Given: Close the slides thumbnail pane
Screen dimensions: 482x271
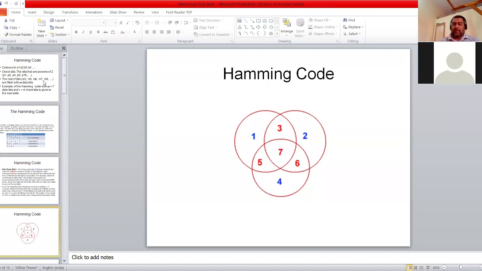Looking at the screenshot, I should coord(64,48).
